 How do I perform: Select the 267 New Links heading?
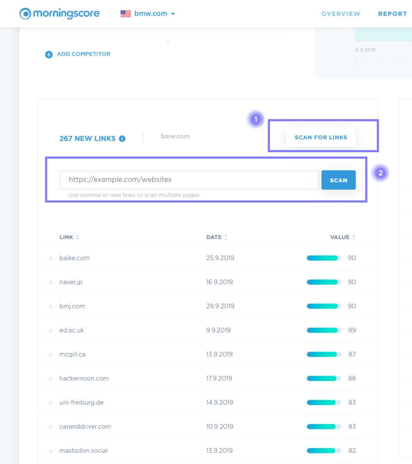[x=87, y=139]
